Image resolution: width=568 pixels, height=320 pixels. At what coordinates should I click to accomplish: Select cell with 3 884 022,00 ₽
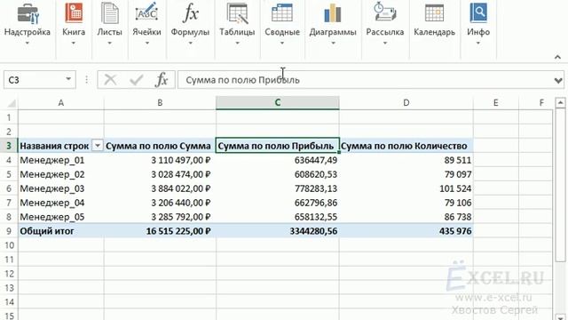point(160,188)
